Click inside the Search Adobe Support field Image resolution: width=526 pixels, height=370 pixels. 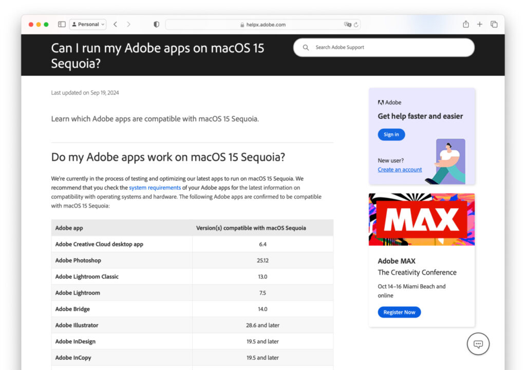(x=385, y=47)
